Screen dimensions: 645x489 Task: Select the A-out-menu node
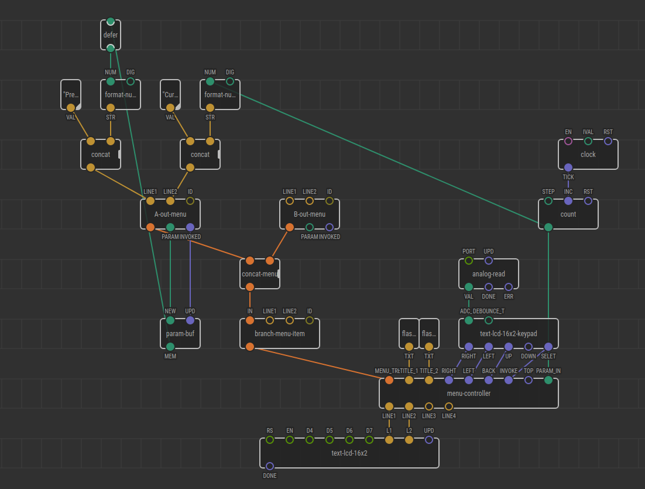click(170, 214)
